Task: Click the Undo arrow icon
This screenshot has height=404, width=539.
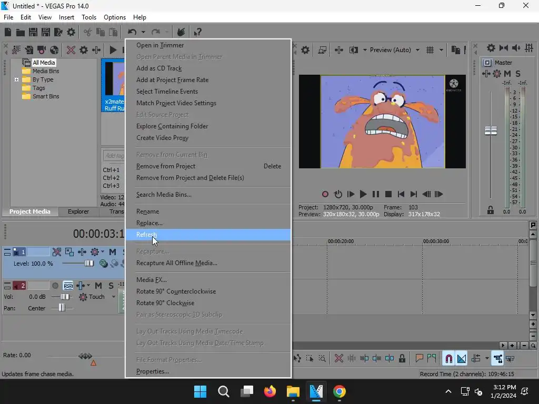Action: click(132, 32)
